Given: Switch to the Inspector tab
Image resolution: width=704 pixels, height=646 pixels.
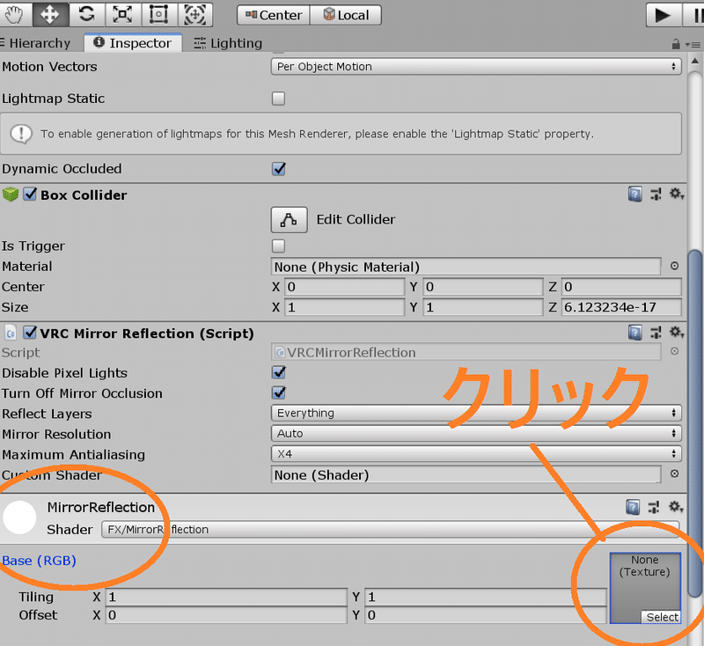Looking at the screenshot, I should [x=133, y=43].
